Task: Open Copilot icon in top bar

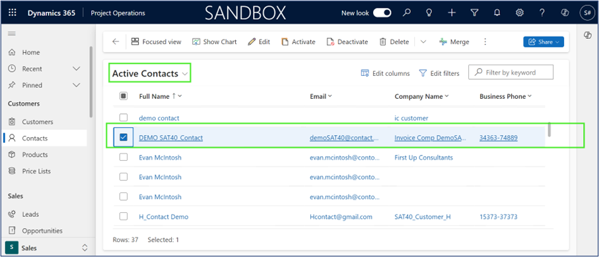Action: click(565, 13)
